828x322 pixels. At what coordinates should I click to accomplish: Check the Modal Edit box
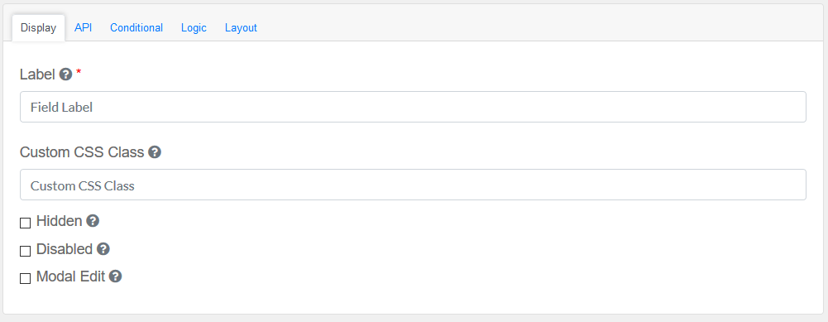pyautogui.click(x=25, y=279)
